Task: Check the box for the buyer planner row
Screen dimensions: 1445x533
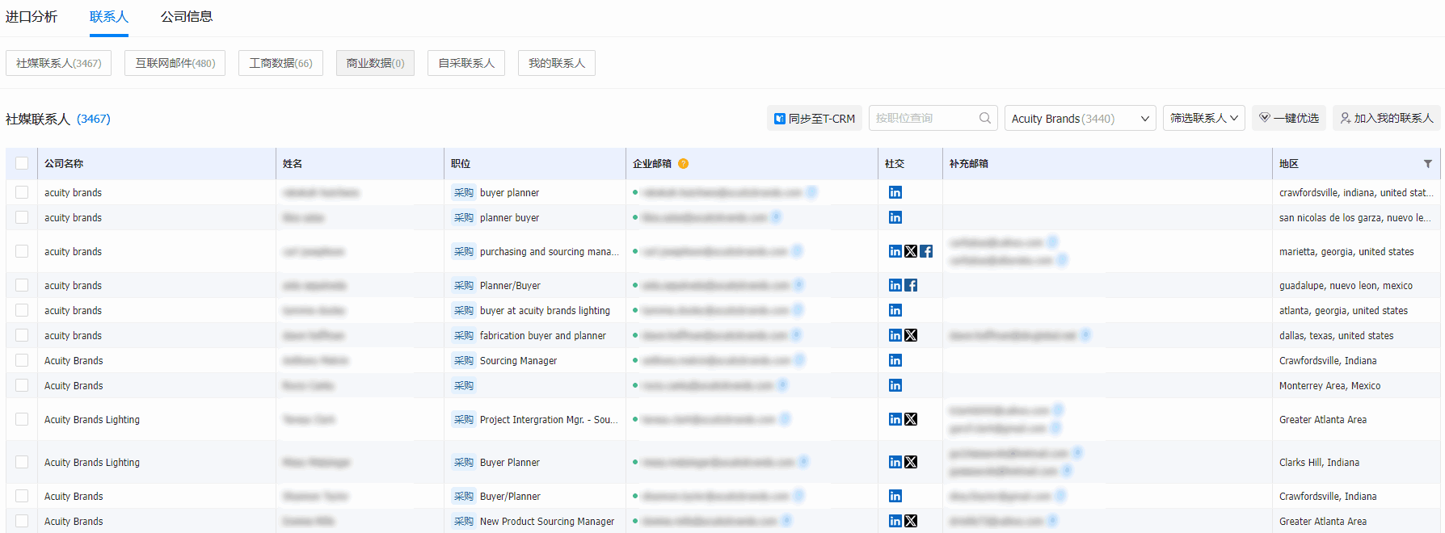Action: point(22,192)
